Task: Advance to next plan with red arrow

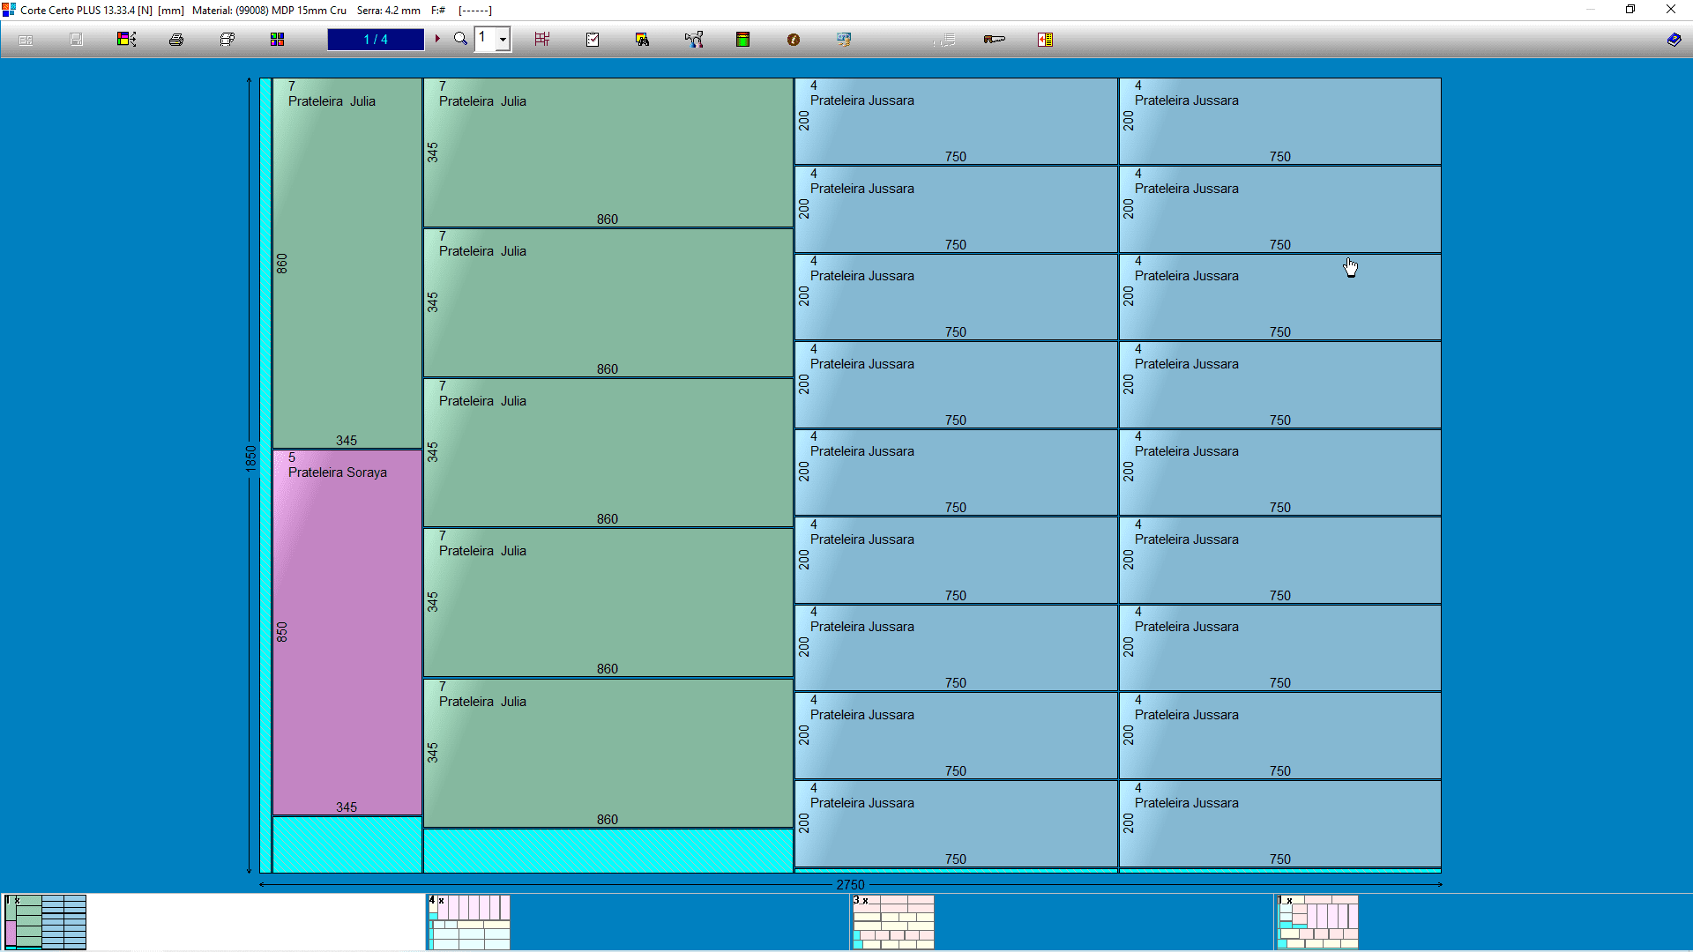Action: pos(437,39)
